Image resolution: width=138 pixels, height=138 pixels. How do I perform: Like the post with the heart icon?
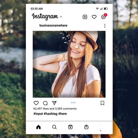pos(36,103)
